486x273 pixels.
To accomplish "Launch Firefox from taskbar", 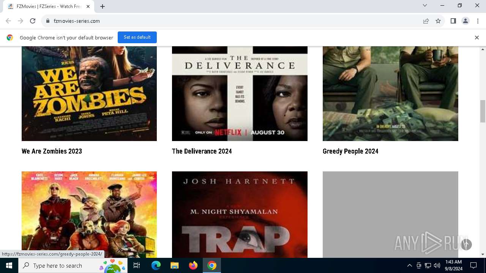I will 193,265.
